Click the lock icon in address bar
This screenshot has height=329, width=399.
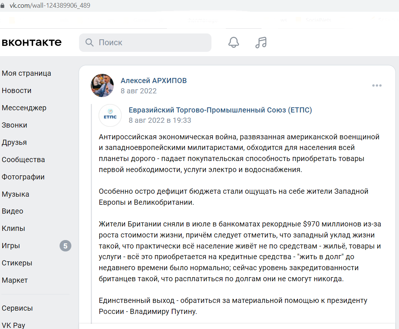[3, 6]
